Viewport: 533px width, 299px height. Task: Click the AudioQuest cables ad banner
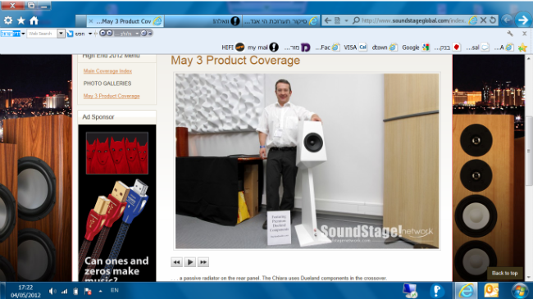click(x=117, y=203)
